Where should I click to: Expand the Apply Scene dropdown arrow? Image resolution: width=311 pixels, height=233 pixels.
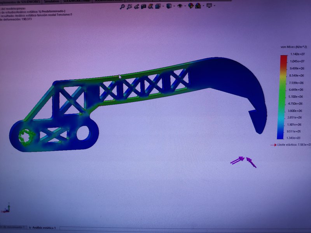(x=203, y=6)
